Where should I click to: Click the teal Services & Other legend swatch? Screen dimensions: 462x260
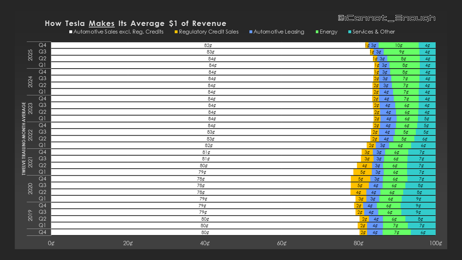tap(349, 32)
